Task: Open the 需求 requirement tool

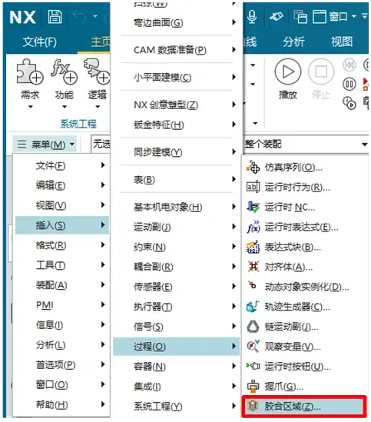Action: click(x=30, y=79)
